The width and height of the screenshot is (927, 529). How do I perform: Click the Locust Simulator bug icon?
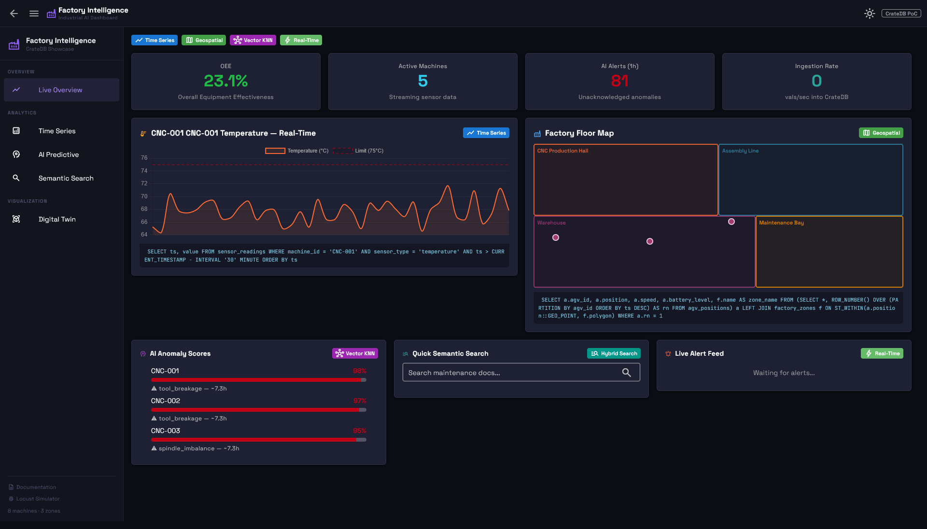point(11,499)
